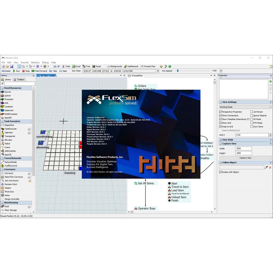Disable Snap to Grid checkbox
The width and height of the screenshot is (273, 273).
[x=220, y=127]
